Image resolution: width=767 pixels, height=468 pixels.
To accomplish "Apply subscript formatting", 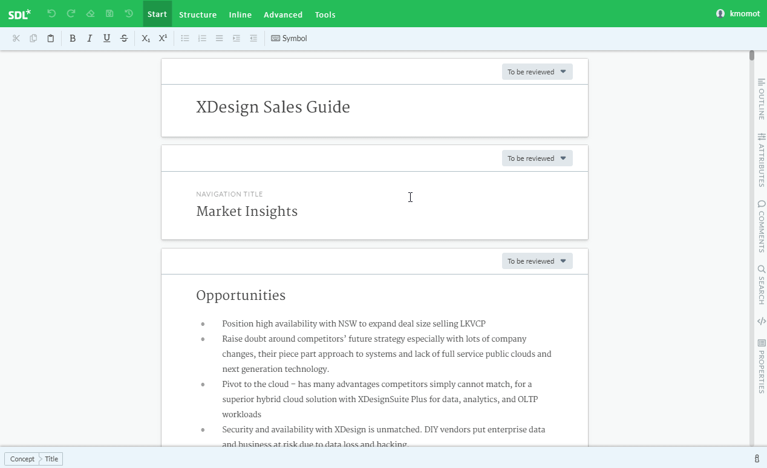I will coord(146,38).
